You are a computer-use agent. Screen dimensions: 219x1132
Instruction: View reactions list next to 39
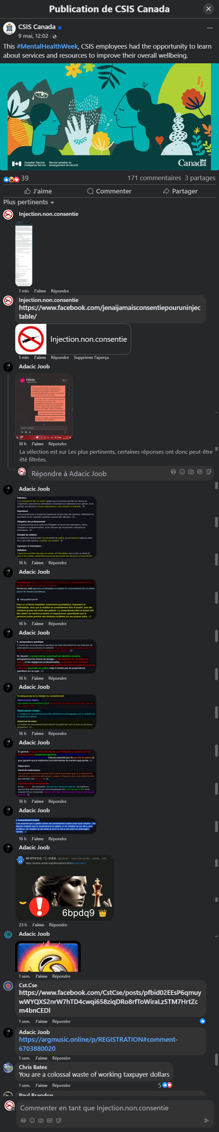[12, 179]
